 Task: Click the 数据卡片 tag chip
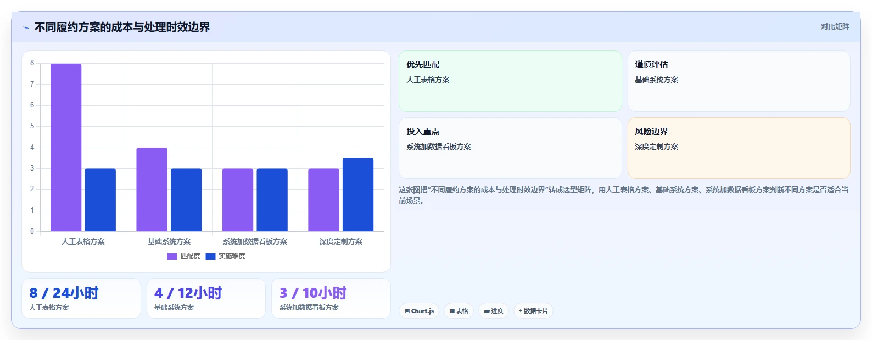(533, 311)
